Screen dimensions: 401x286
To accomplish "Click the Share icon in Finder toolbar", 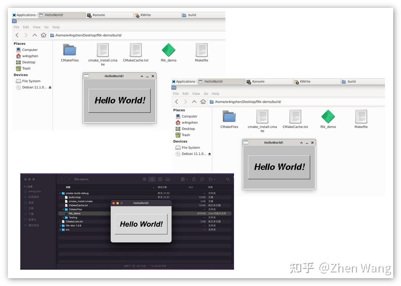I will pos(194,179).
